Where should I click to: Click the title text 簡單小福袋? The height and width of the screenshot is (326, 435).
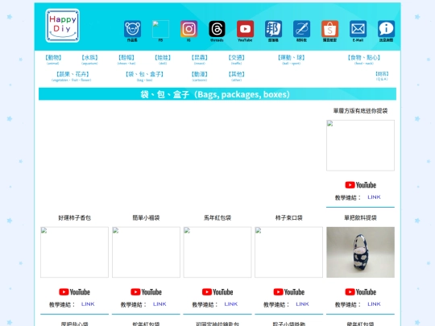pyautogui.click(x=146, y=218)
